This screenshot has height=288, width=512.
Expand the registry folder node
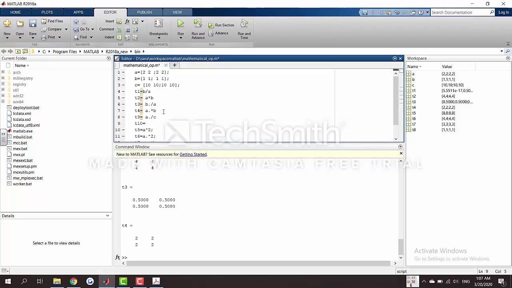tap(3, 84)
